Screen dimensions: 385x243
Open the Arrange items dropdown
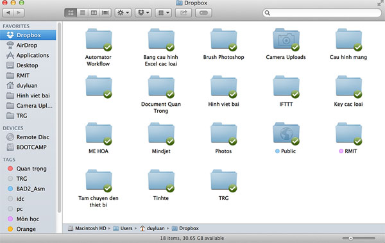pos(163,13)
